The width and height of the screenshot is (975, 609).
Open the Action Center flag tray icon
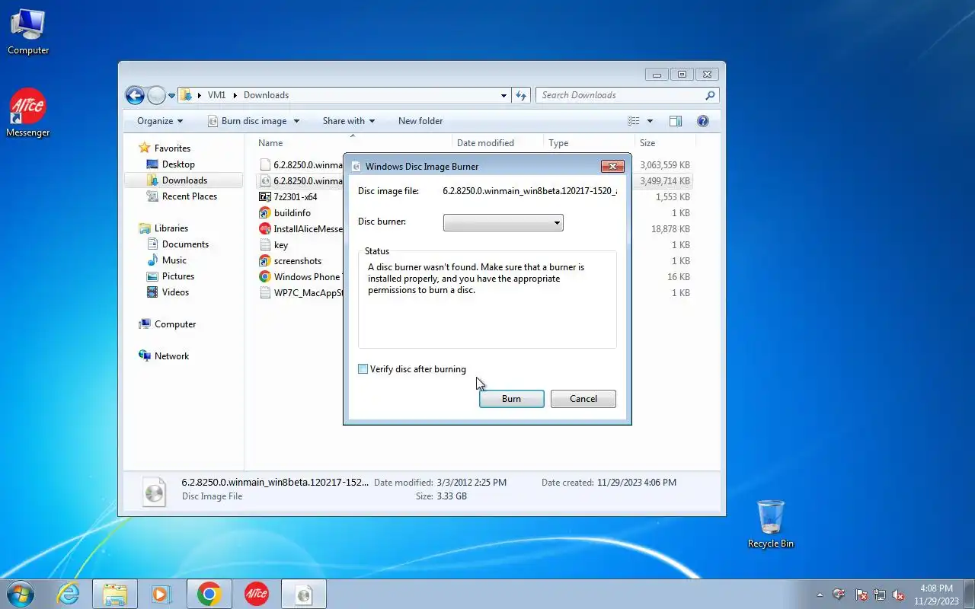862,595
